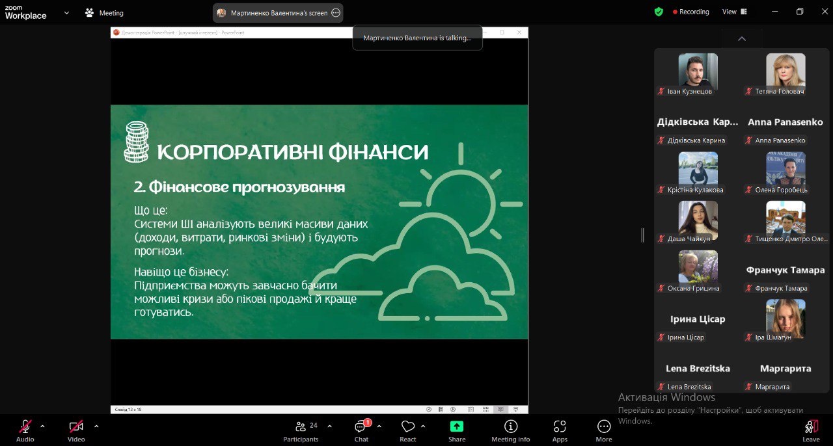This screenshot has width=833, height=446.
Task: Click the Recording indicator
Action: [x=690, y=12]
